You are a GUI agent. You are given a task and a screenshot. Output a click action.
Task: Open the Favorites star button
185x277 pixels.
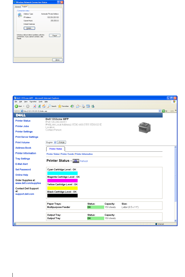[63, 106]
